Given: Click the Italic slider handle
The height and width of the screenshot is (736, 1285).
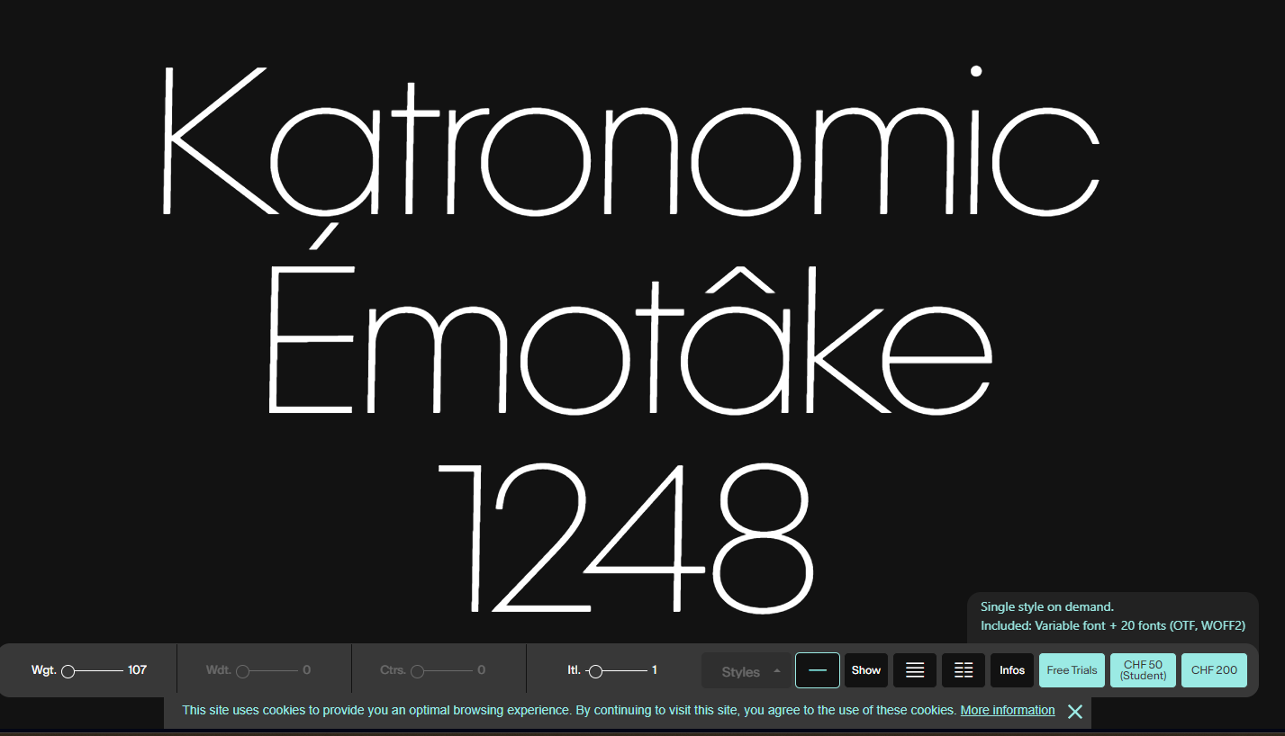Looking at the screenshot, I should point(595,671).
